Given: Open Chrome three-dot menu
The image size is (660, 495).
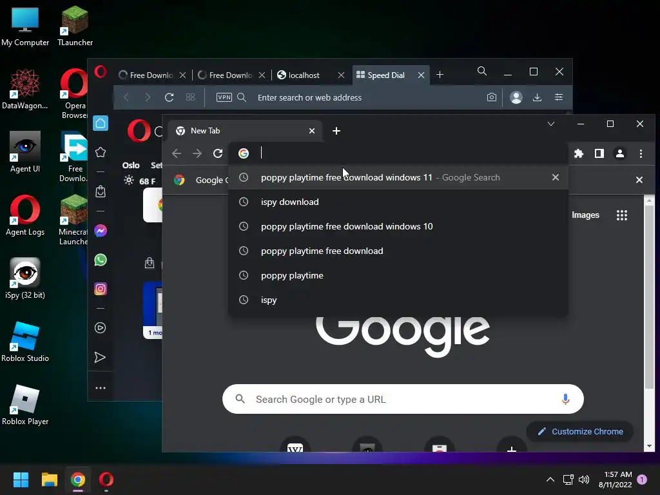Looking at the screenshot, I should click(x=641, y=153).
